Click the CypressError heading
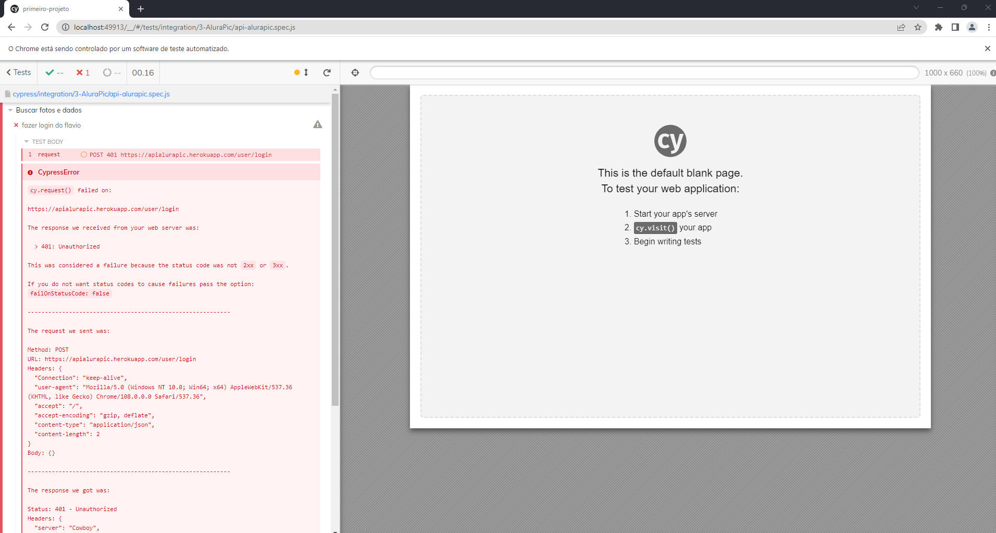The height and width of the screenshot is (533, 996). [59, 172]
